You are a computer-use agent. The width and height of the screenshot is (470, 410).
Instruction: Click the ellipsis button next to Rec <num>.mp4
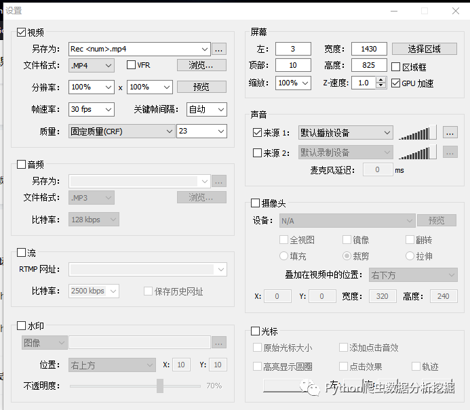point(219,49)
